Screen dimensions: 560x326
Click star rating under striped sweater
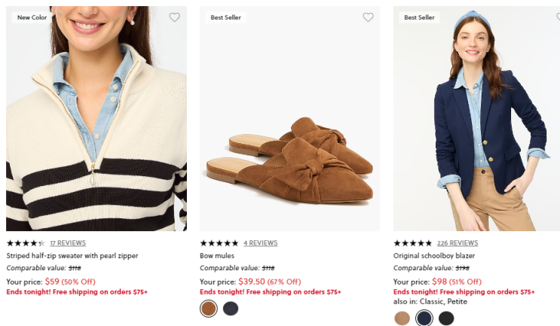(x=26, y=243)
